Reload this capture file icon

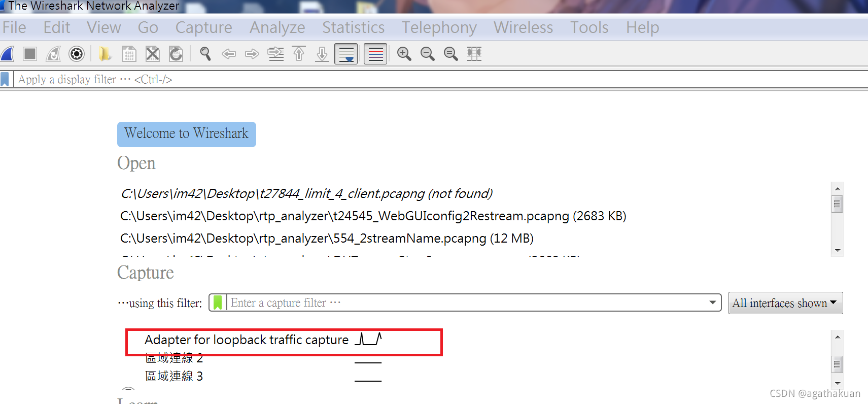click(176, 53)
